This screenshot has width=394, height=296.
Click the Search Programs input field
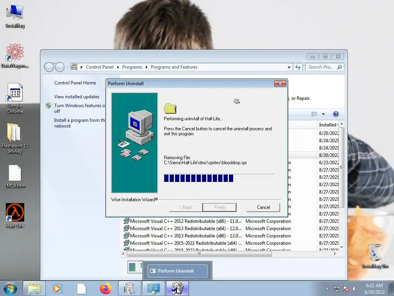pos(321,67)
